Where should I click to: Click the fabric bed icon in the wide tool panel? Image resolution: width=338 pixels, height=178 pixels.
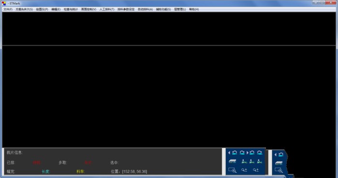pos(232,161)
